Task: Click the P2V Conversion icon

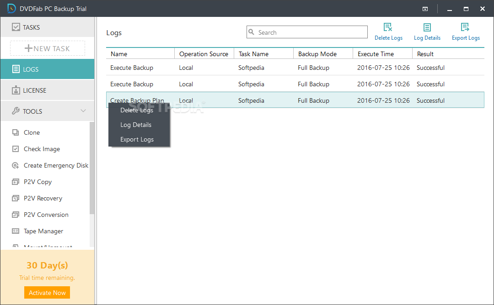Action: coord(16,215)
